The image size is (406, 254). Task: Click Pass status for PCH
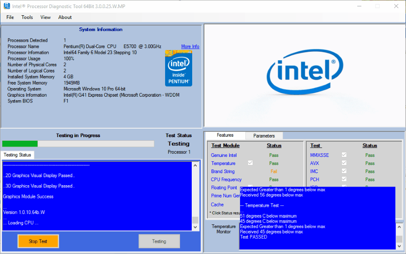(370, 179)
